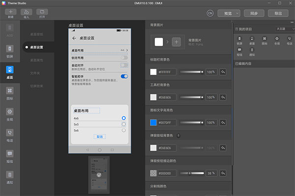Click 图标 icon in 我的项目 panel
The height and width of the screenshot is (196, 295).
tap(265, 38)
